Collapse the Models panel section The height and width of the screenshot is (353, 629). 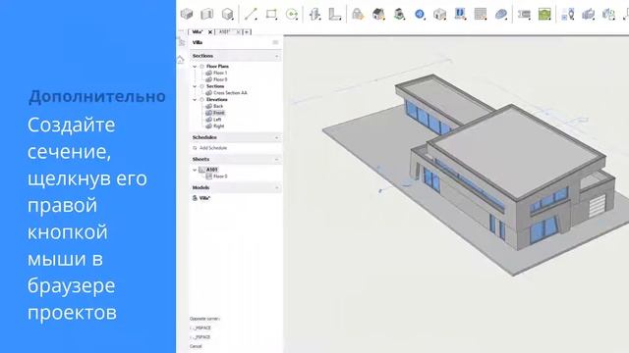(x=277, y=187)
